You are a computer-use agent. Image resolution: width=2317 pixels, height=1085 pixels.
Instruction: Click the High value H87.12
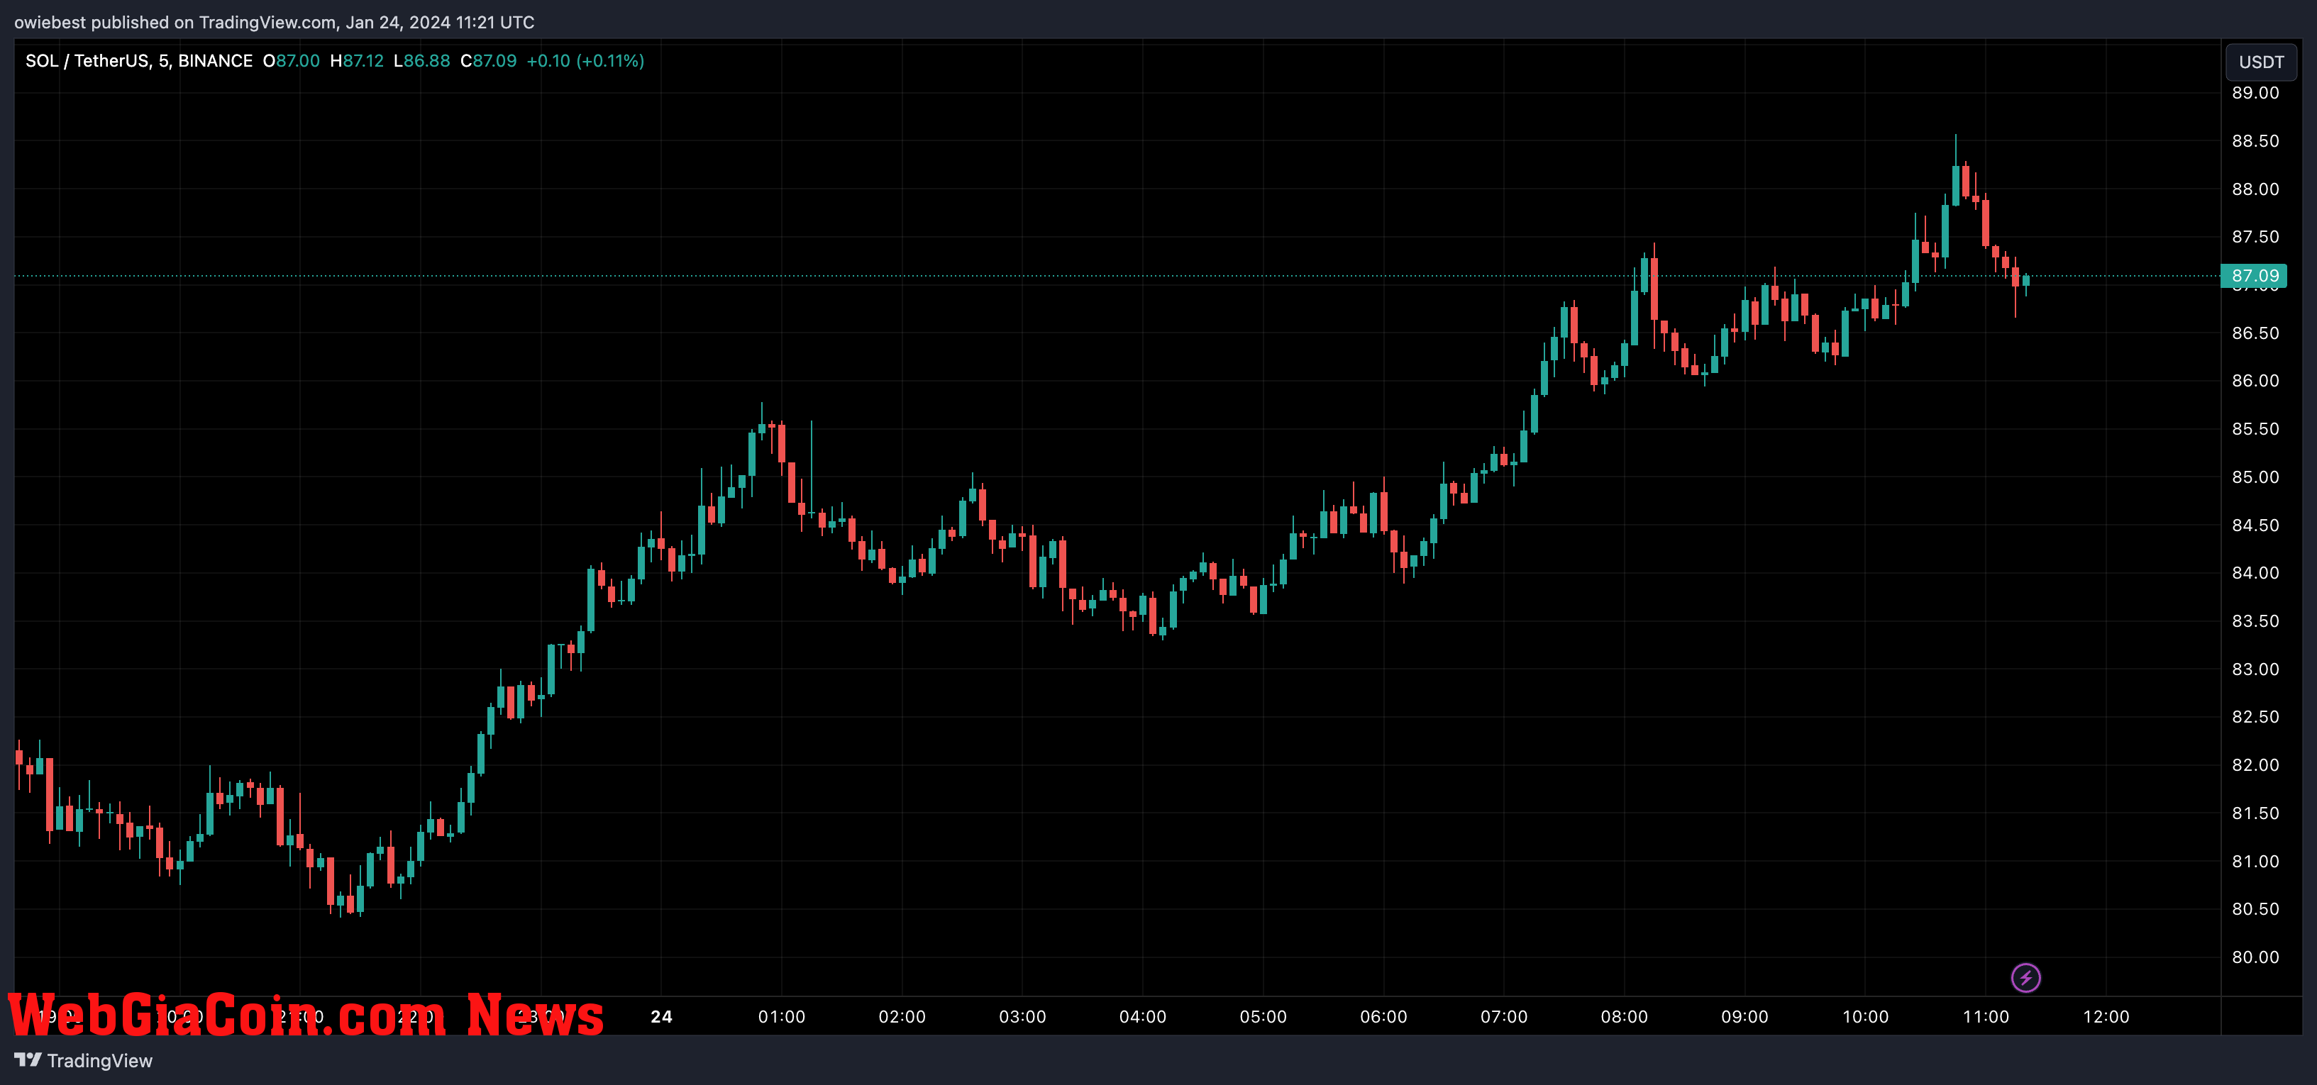click(x=357, y=61)
